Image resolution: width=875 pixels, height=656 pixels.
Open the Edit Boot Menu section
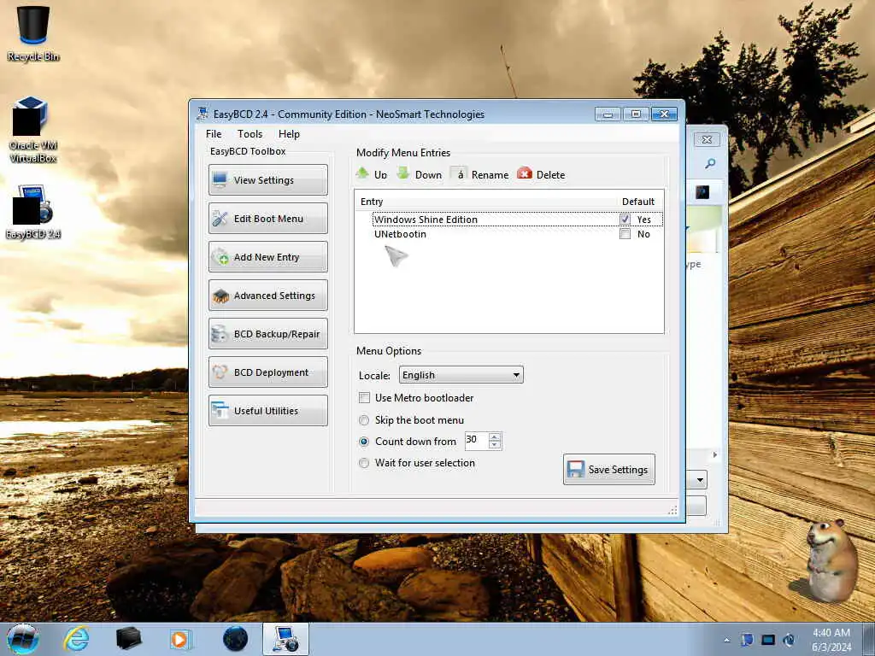click(267, 218)
